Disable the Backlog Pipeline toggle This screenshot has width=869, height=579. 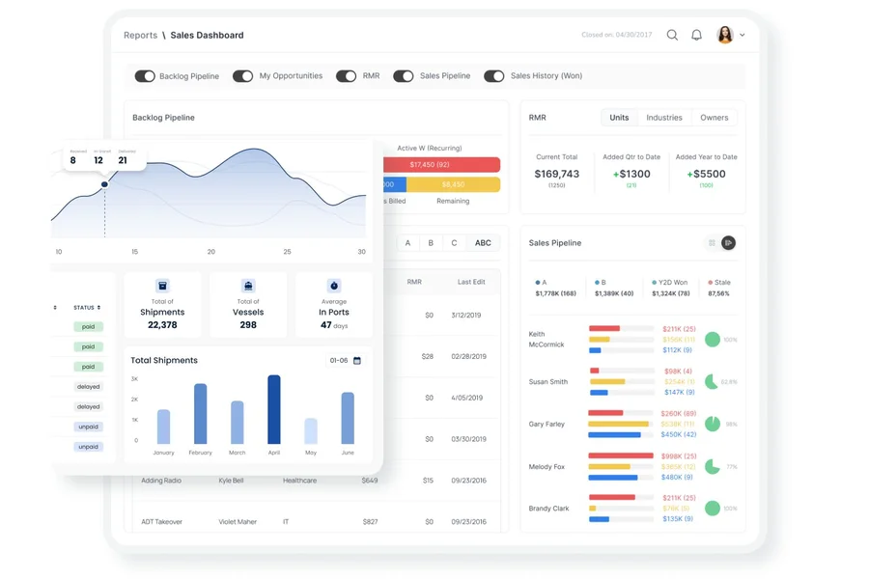[x=145, y=75]
